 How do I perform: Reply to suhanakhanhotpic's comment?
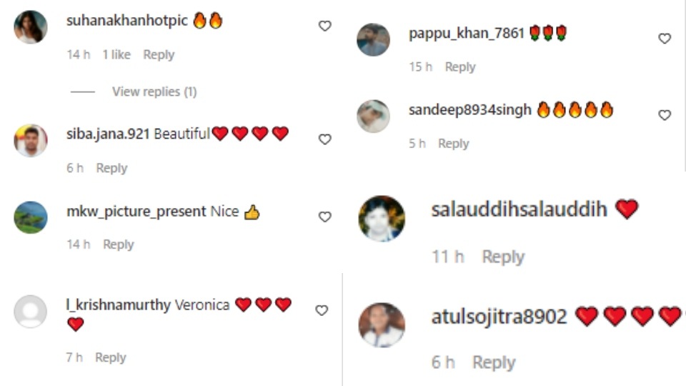(x=159, y=55)
